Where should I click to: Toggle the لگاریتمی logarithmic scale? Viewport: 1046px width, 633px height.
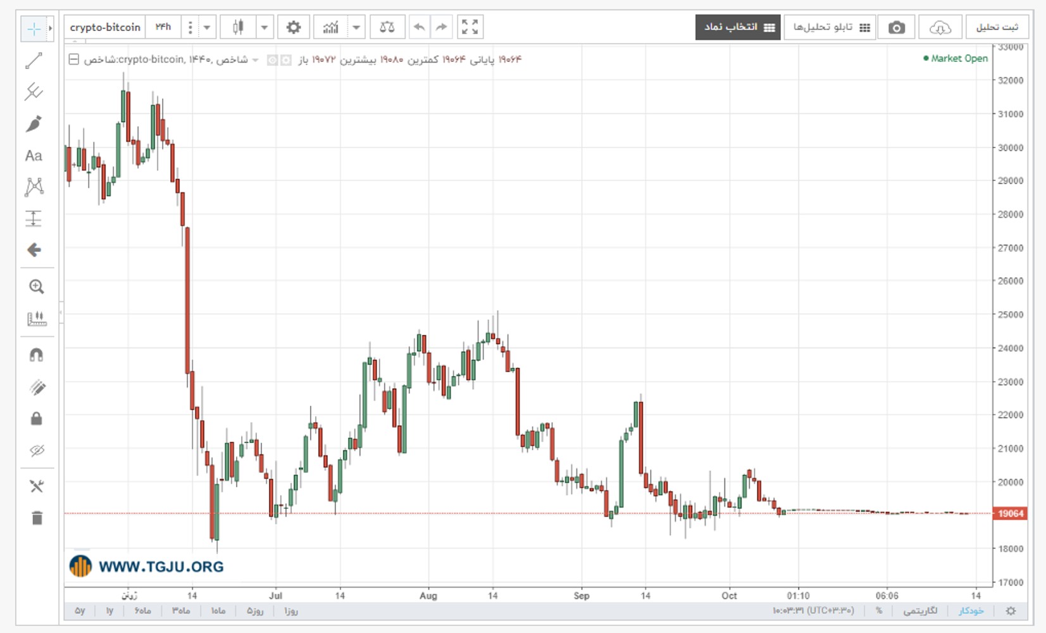[920, 611]
